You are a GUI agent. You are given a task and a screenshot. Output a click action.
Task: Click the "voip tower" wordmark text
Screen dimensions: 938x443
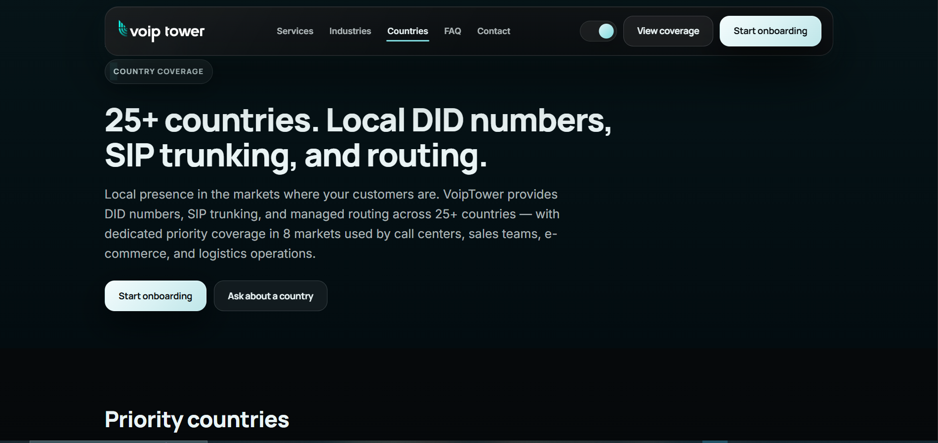click(167, 32)
